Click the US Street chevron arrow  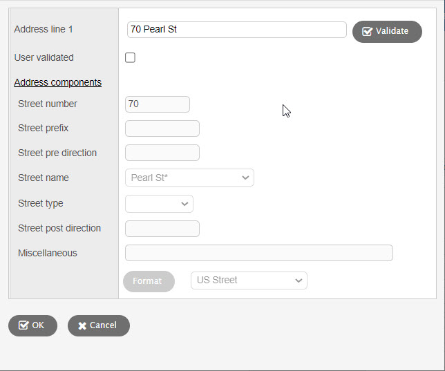pos(299,280)
